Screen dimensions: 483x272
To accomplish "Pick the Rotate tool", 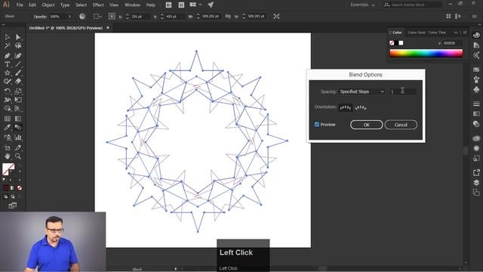I will click(x=7, y=91).
